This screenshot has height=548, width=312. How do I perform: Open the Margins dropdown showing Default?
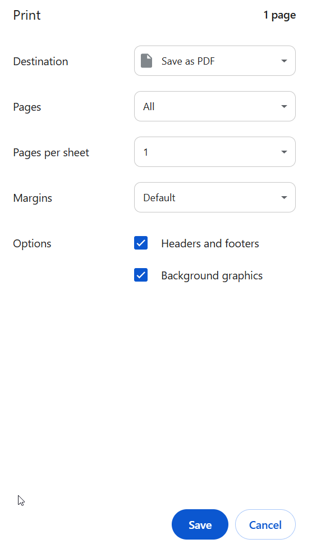coord(215,197)
